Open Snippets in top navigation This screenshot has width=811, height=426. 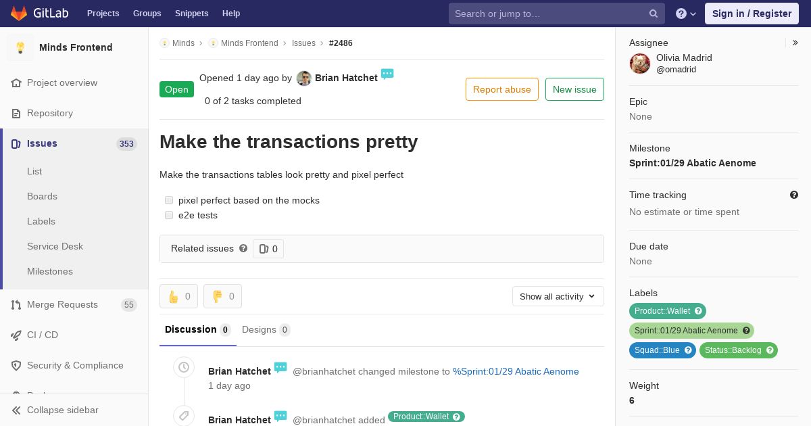[x=191, y=14]
